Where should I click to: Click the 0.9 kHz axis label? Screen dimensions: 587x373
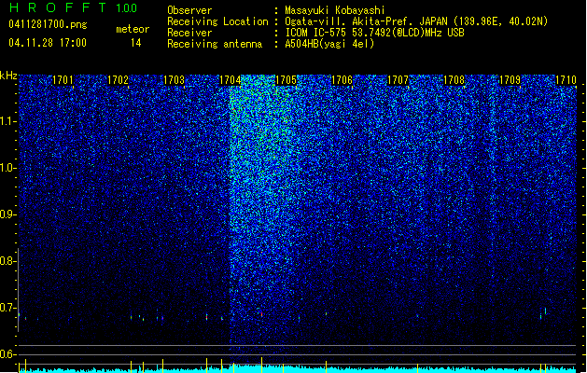pos(8,214)
